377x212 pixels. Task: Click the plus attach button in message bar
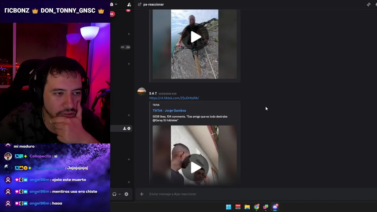[142, 194]
